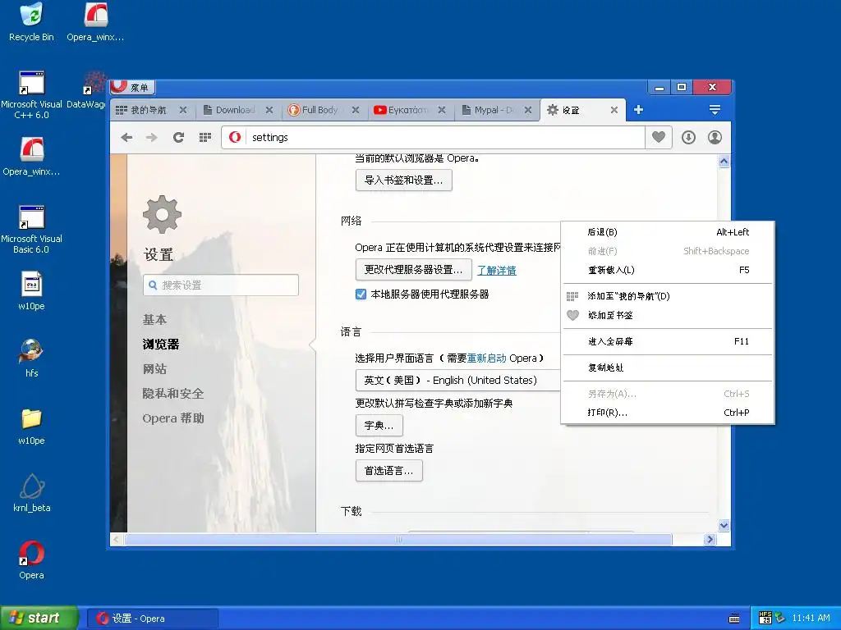Click the 设置 - Opera taskbar button
Viewport: 841px width, 630px height.
(x=152, y=619)
